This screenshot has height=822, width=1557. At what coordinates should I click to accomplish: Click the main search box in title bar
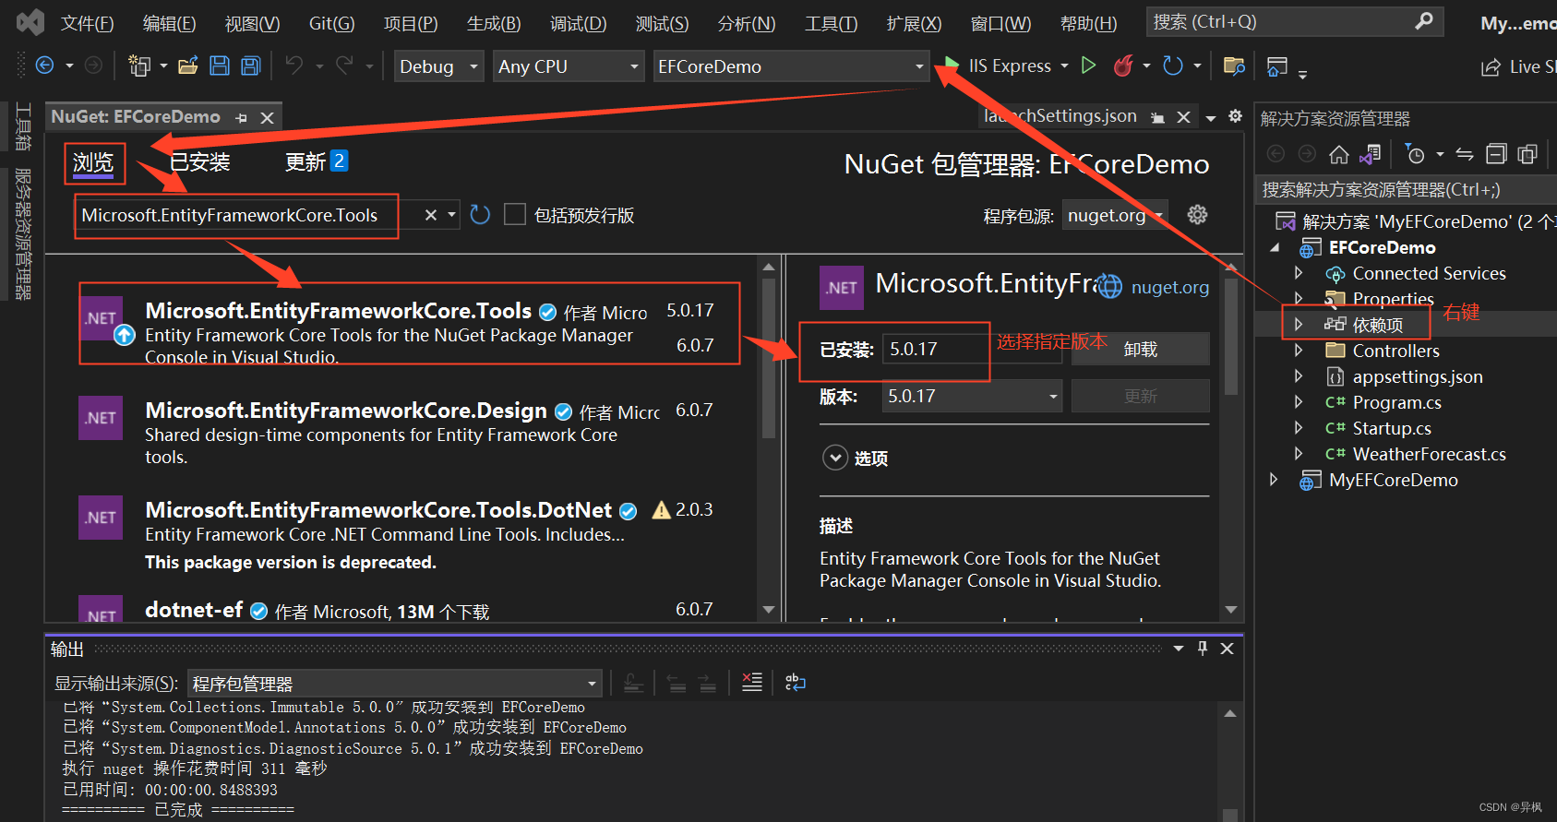1294,21
